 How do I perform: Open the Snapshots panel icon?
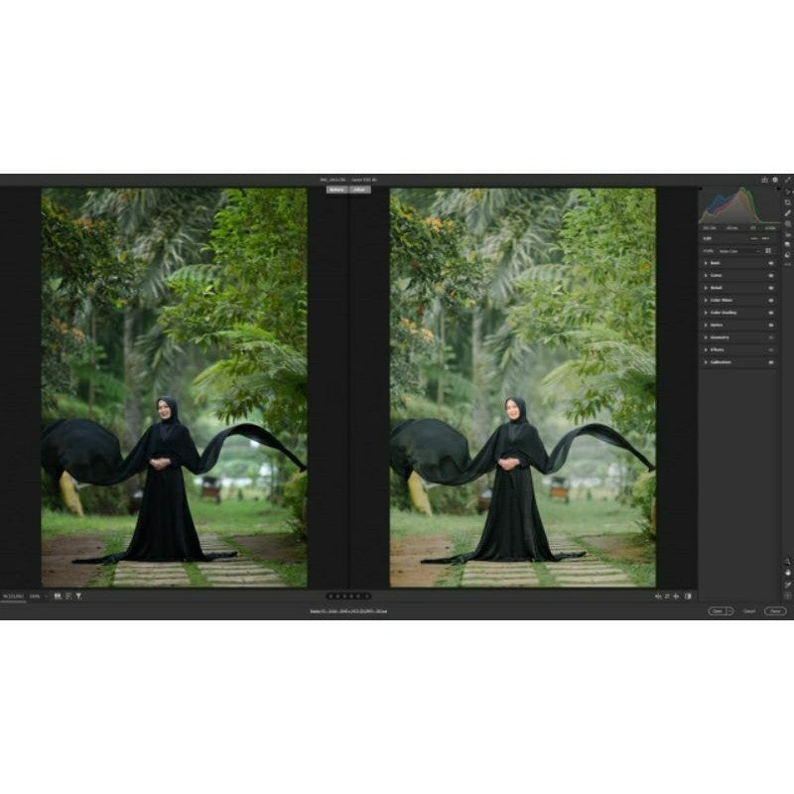click(x=788, y=244)
